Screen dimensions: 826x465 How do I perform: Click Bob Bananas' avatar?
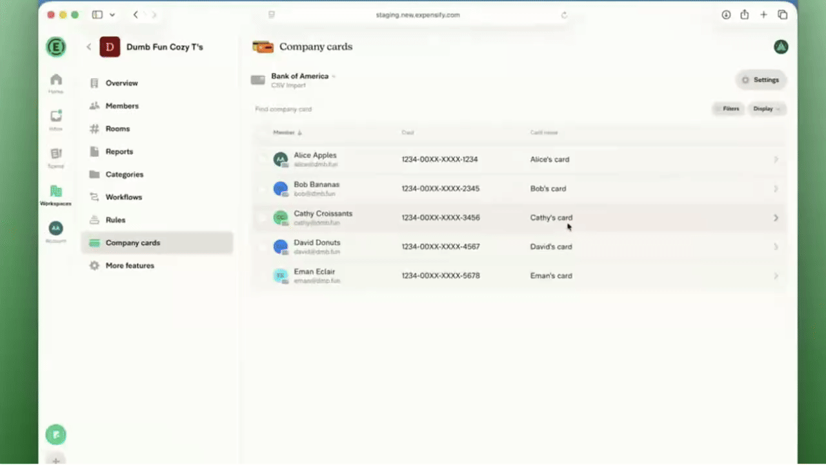click(x=280, y=189)
